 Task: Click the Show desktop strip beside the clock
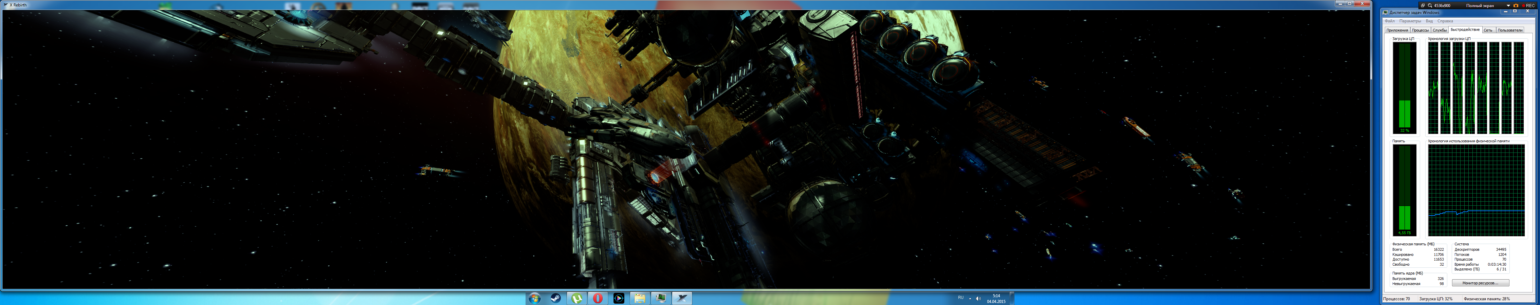click(1011, 299)
